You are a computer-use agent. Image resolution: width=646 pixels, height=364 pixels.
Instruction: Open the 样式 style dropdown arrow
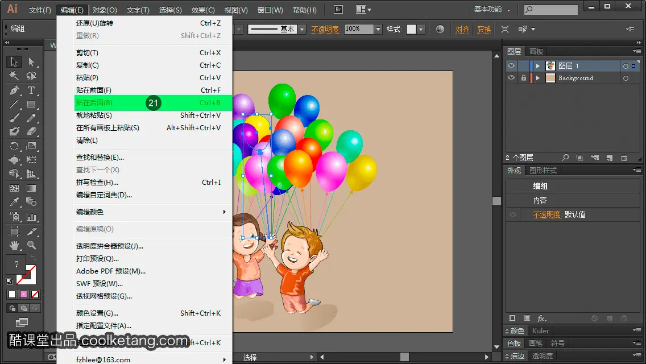click(x=421, y=29)
